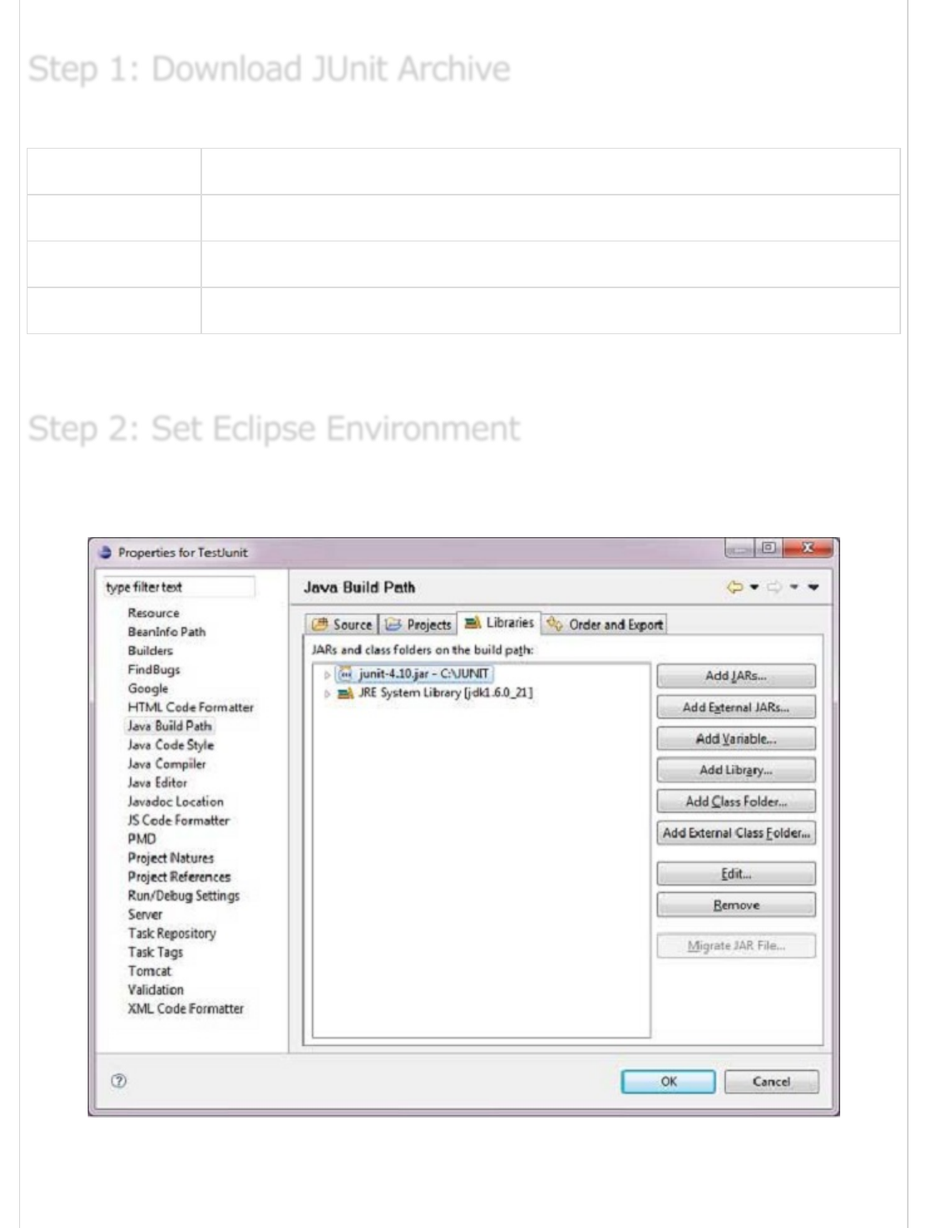The height and width of the screenshot is (1228, 927).
Task: Select the Libraries tab
Action: click(499, 622)
